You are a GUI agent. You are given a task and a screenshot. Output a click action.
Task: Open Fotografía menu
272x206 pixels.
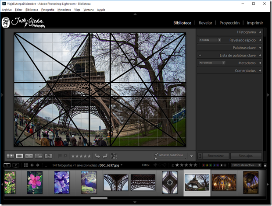(48, 10)
